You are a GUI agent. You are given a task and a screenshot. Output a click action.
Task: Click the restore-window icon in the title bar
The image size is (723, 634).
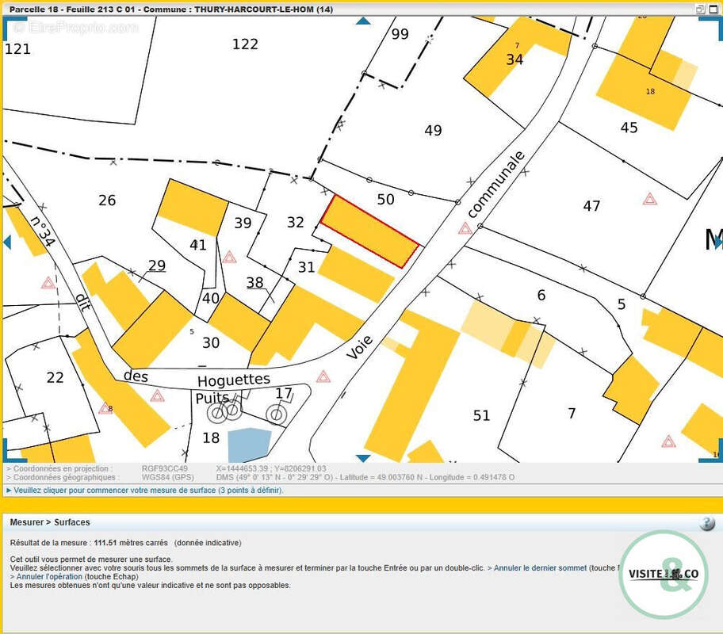pyautogui.click(x=700, y=9)
